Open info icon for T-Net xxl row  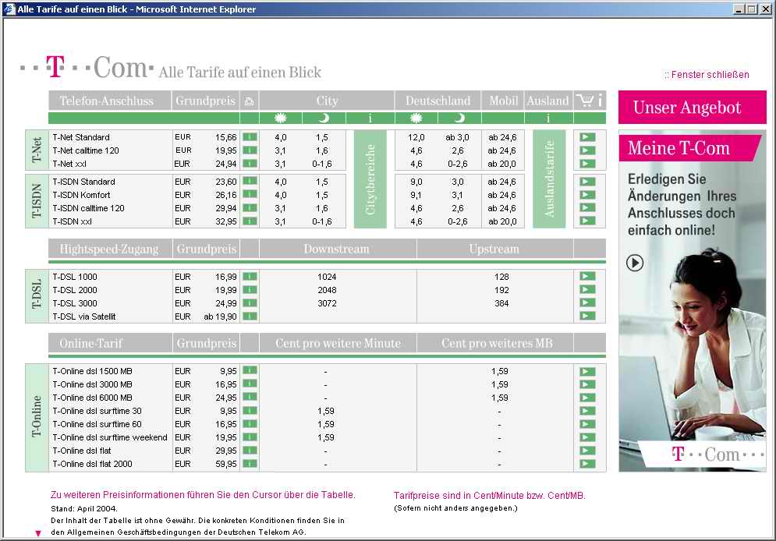pyautogui.click(x=250, y=164)
